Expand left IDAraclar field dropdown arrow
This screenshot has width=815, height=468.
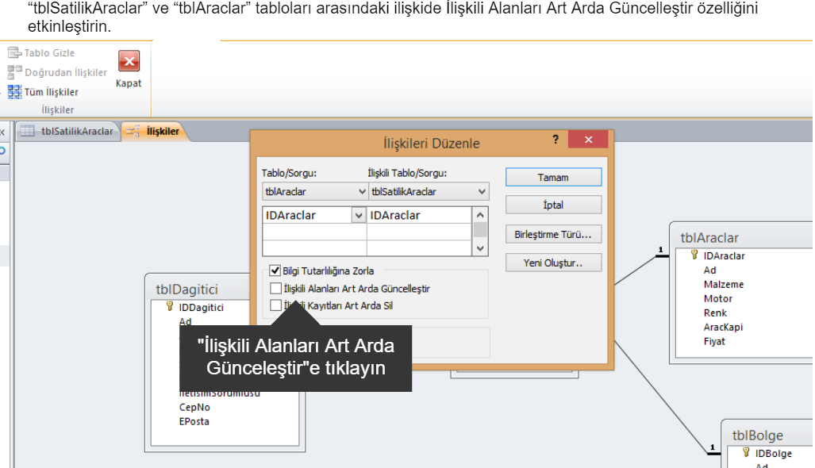359,215
